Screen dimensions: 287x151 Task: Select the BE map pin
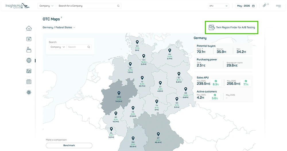tap(179, 74)
